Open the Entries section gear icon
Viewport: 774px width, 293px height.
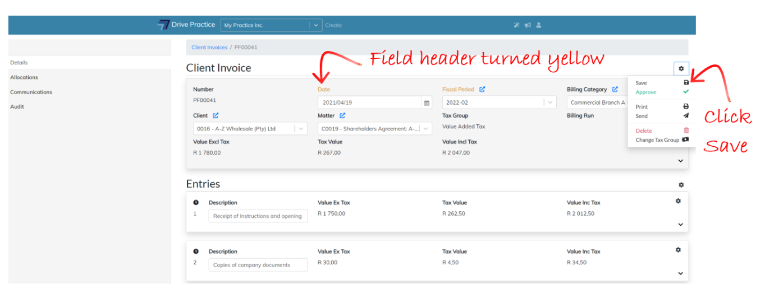tap(681, 184)
